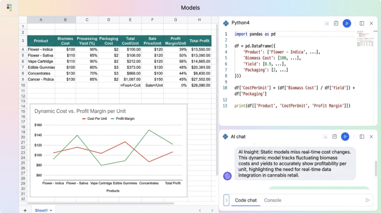Click the AI Insight message bubble

pos(295,163)
